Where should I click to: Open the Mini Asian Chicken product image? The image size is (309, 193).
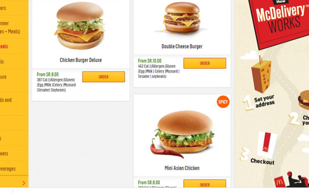[x=182, y=135]
